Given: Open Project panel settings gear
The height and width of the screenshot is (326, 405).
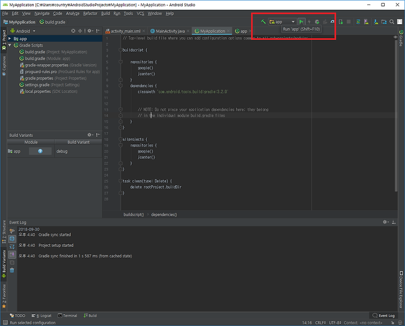Looking at the screenshot, I should [90, 31].
